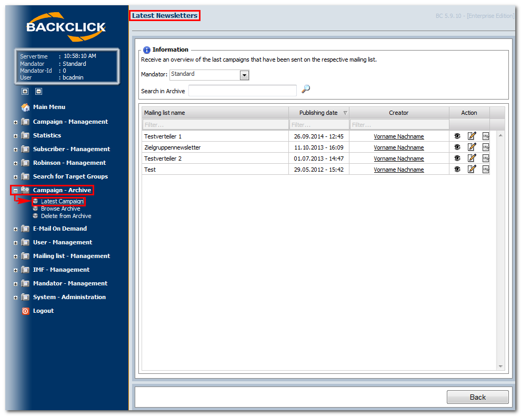This screenshot has width=521, height=416.
Task: Click the eye icon for the Test row
Action: [457, 169]
